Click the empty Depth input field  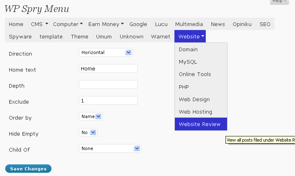108,84
